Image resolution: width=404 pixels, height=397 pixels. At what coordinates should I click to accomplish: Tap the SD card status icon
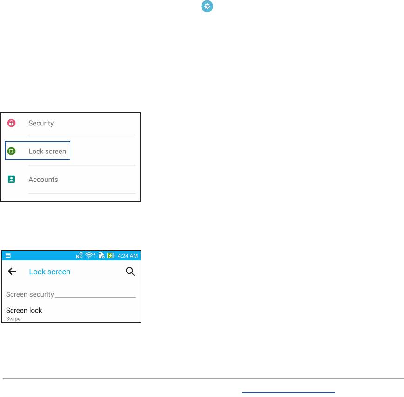pos(101,256)
